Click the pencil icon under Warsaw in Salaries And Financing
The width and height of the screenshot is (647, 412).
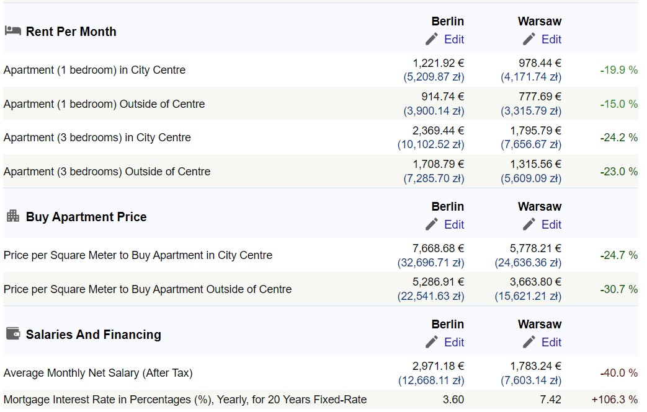pyautogui.click(x=529, y=342)
